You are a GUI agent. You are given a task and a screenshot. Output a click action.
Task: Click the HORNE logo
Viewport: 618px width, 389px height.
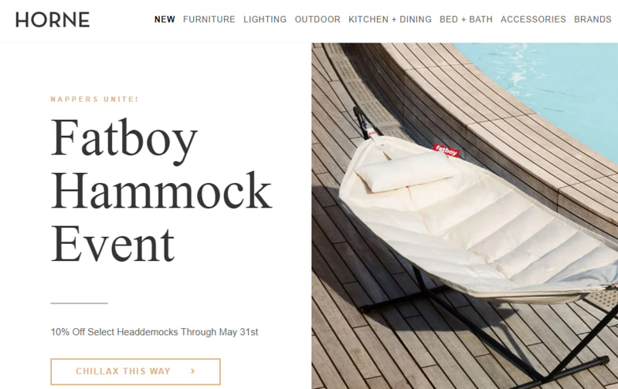click(53, 19)
